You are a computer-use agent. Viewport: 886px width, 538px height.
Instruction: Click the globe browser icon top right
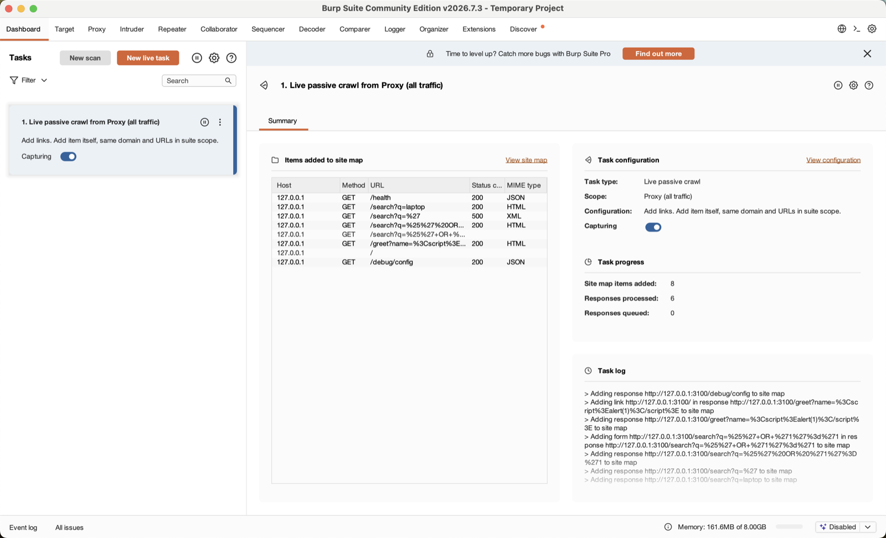[x=842, y=29]
